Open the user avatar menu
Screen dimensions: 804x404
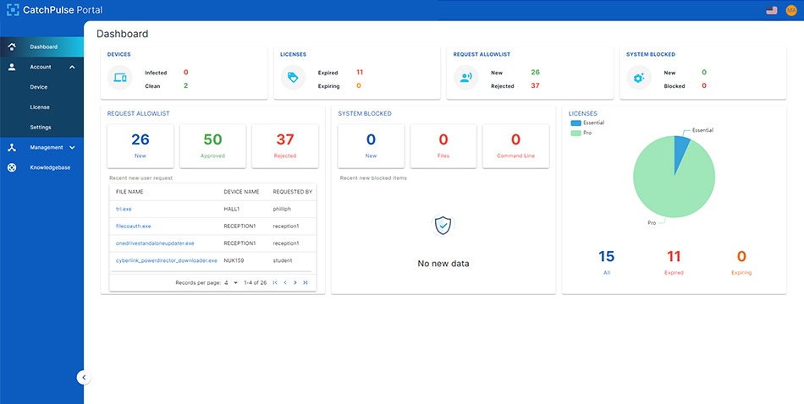pos(791,10)
